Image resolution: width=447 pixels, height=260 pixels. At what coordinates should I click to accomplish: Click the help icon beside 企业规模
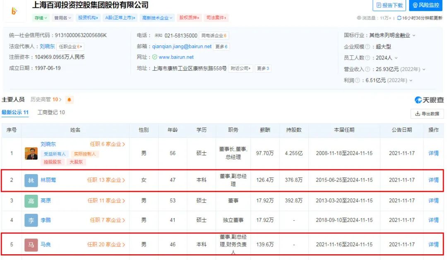368,47
